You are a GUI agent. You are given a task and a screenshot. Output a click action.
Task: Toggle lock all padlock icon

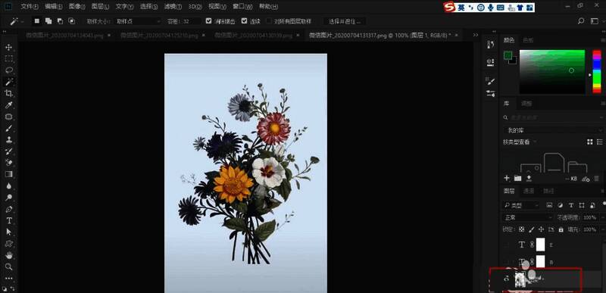pyautogui.click(x=561, y=229)
